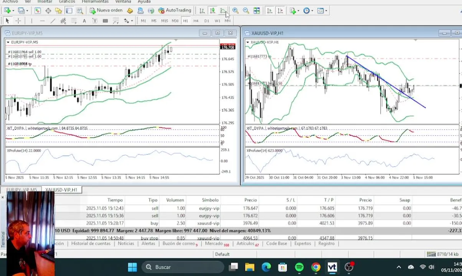Open the Archivo menu
Screen dimensions: 462x276
coord(10,2)
